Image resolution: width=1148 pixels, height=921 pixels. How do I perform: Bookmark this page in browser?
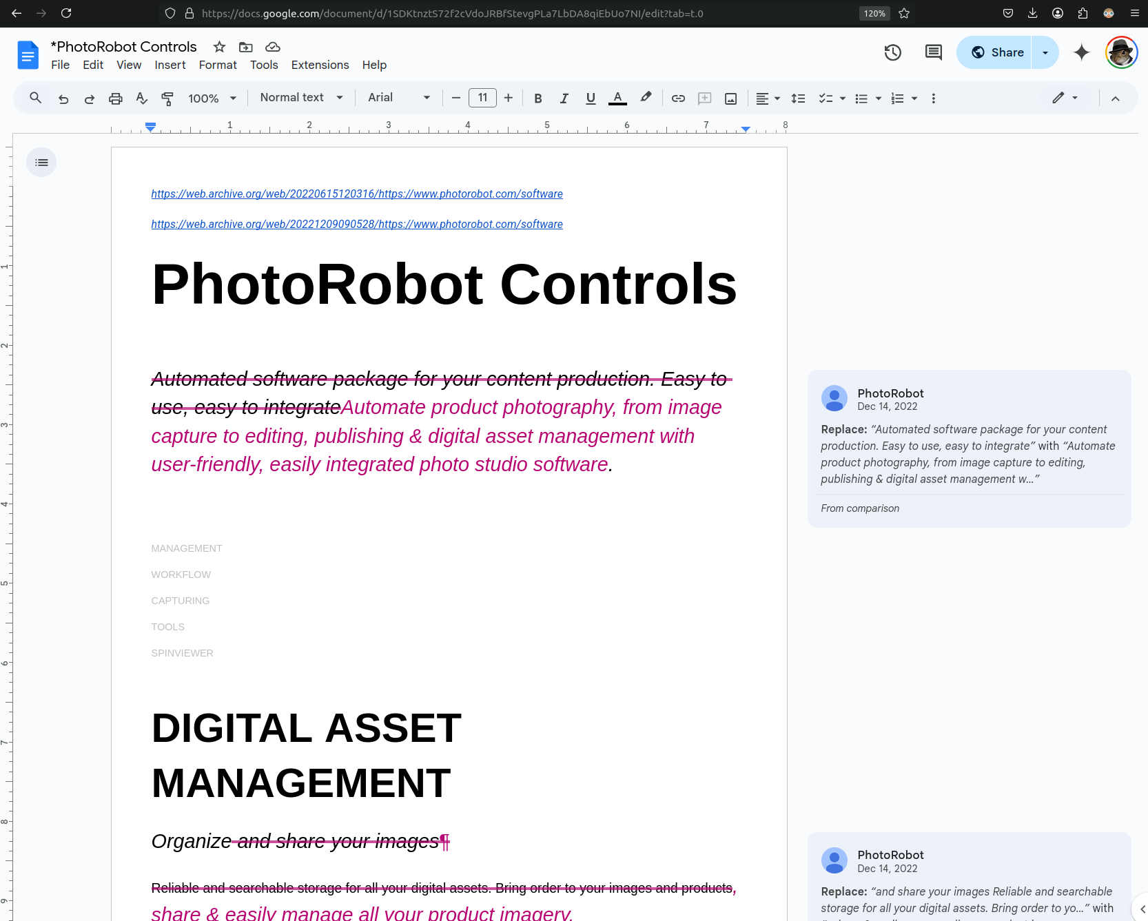click(x=904, y=13)
